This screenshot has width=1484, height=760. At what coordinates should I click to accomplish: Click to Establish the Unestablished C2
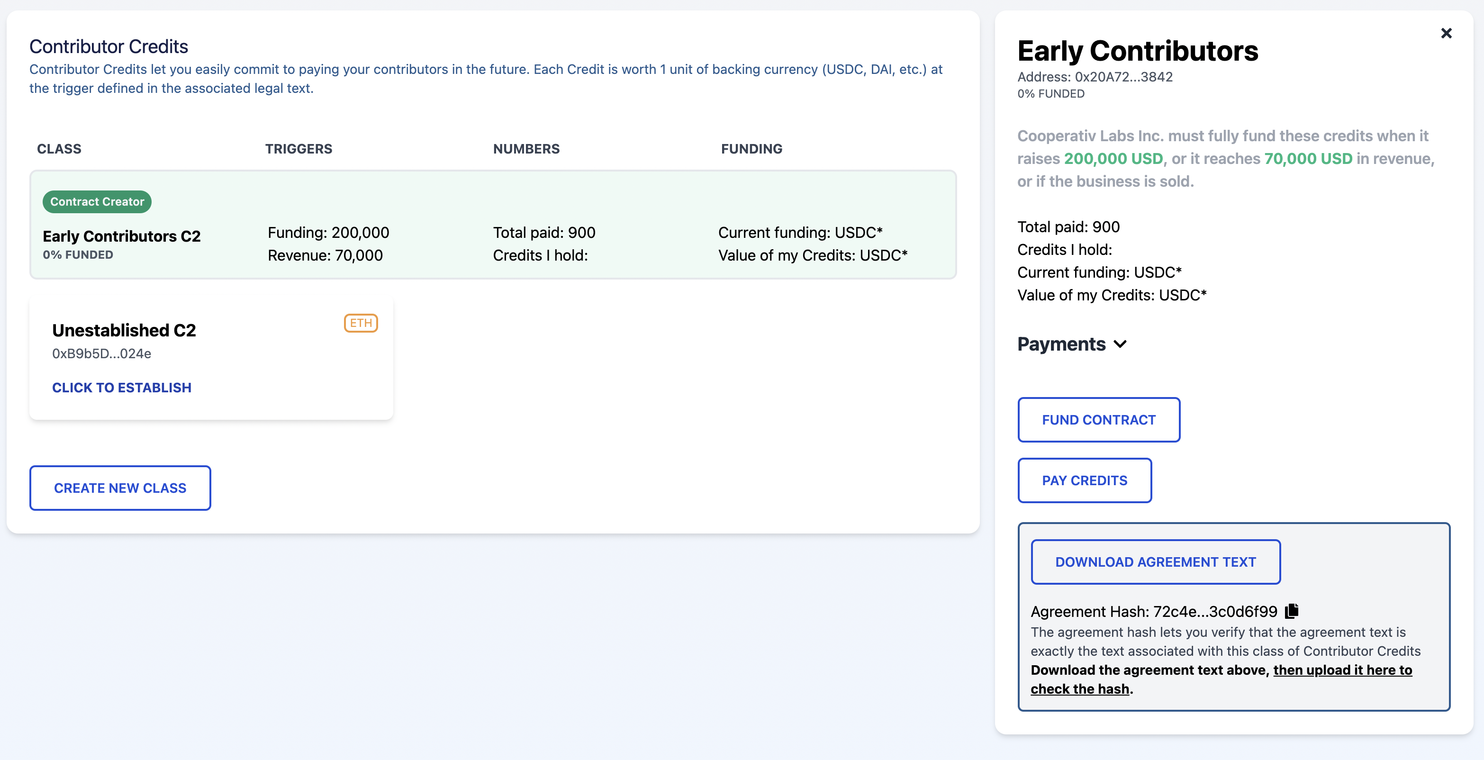click(x=122, y=388)
